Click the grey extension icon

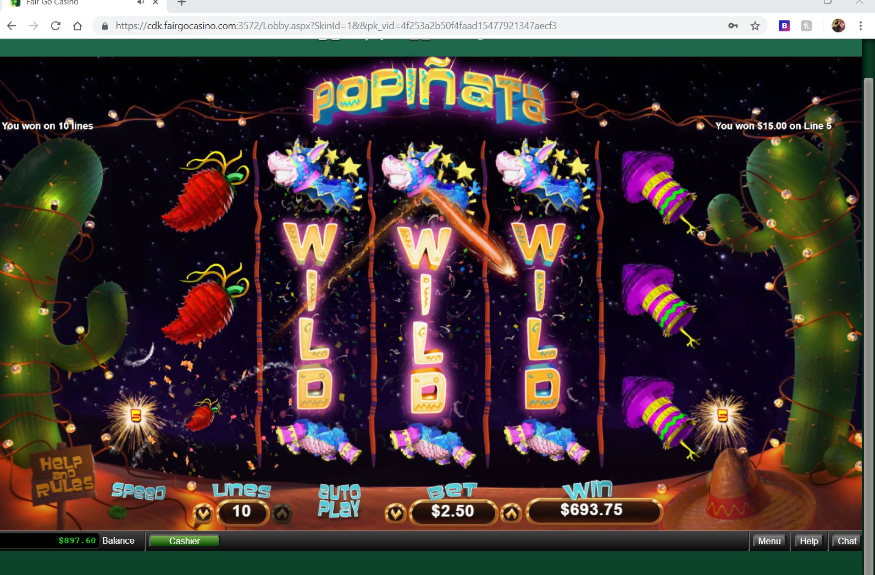point(806,26)
